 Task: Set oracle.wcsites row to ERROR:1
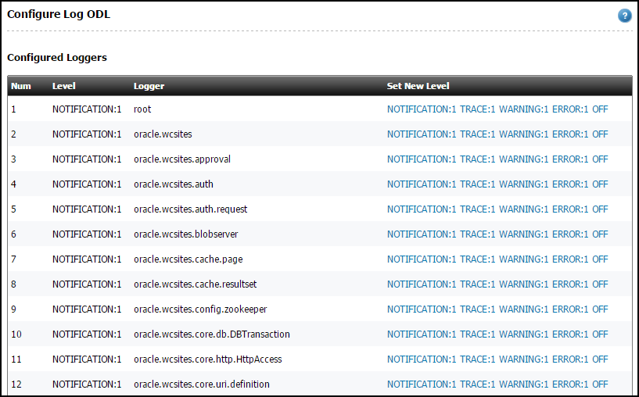coord(570,134)
